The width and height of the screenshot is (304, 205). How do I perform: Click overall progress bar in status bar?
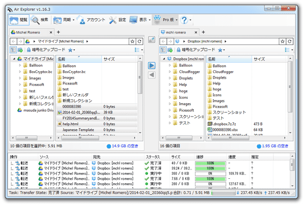pyautogui.click(x=223, y=193)
